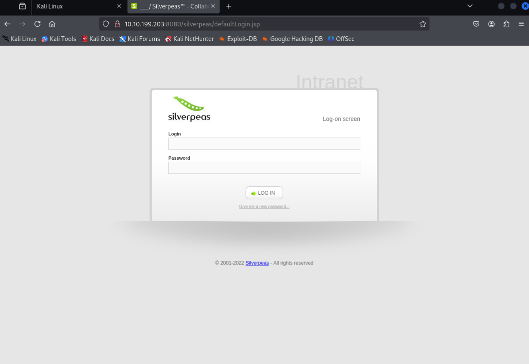Click the browser forward arrow
This screenshot has width=529, height=364.
[23, 24]
